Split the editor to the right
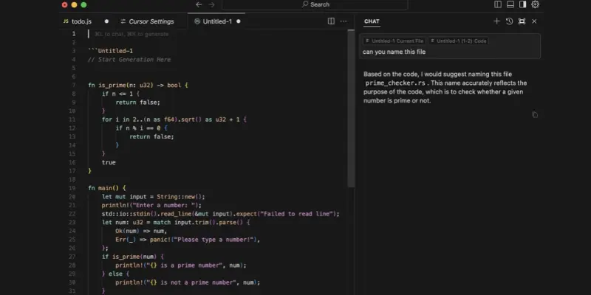The height and width of the screenshot is (295, 591). coord(331,21)
